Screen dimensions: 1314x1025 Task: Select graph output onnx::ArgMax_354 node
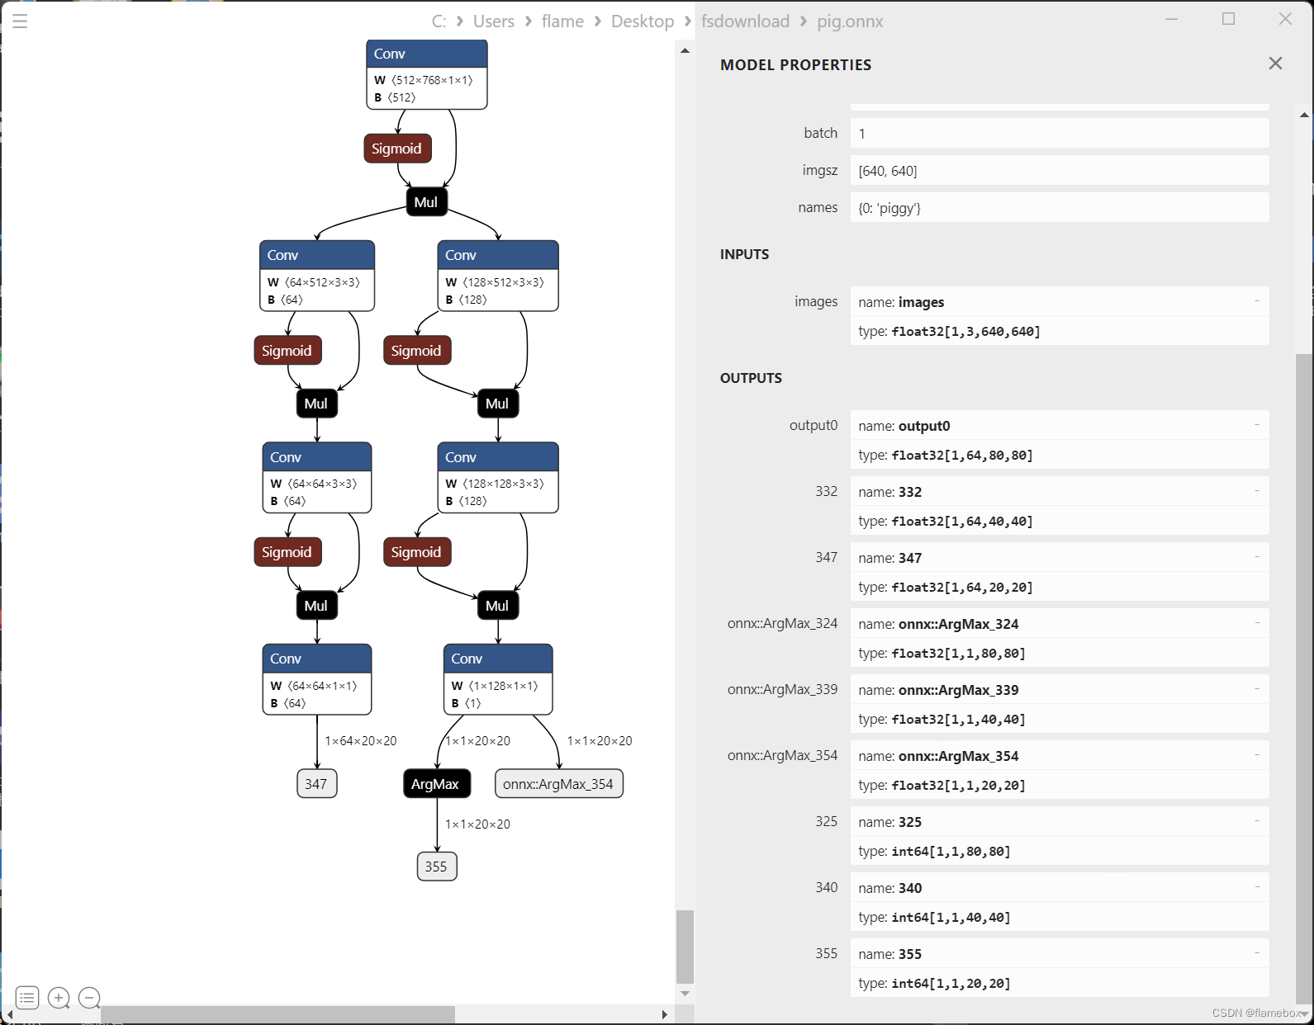click(559, 784)
